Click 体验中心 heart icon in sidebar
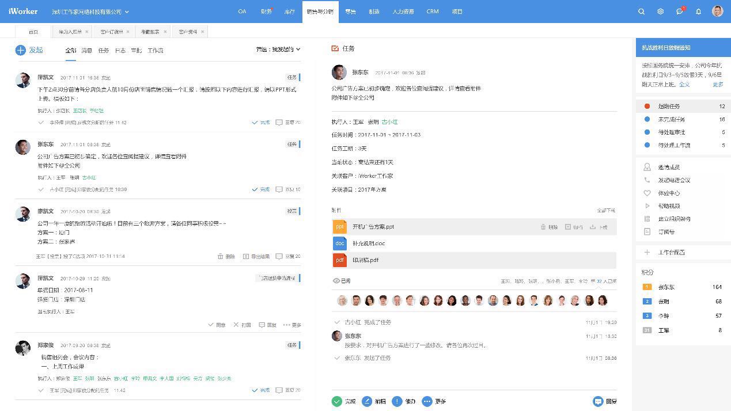Viewport: 731px width, 411px height. point(647,193)
